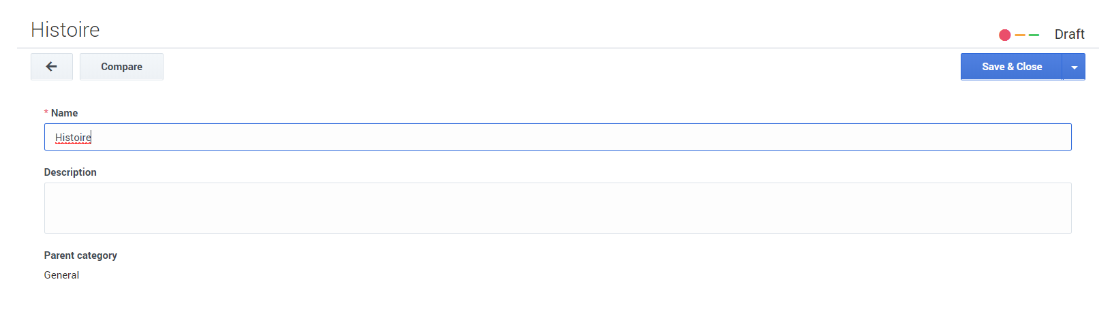Image resolution: width=1112 pixels, height=314 pixels.
Task: Select the General parent category value
Action: [x=61, y=275]
